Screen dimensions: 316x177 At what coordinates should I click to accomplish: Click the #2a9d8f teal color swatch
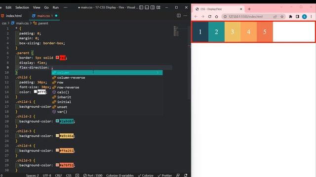click(x=57, y=121)
